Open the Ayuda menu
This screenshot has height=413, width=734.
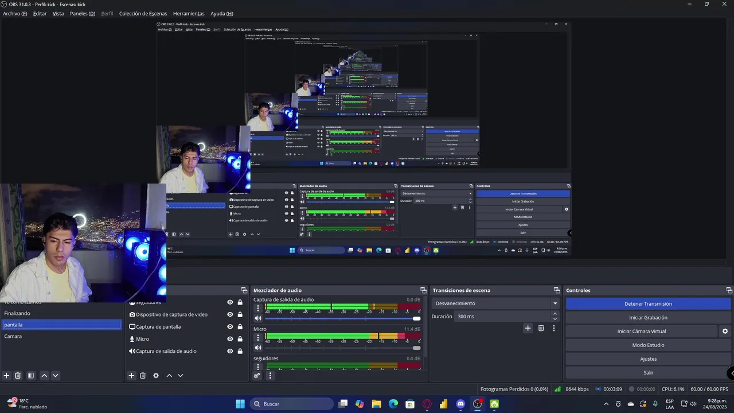pos(221,14)
